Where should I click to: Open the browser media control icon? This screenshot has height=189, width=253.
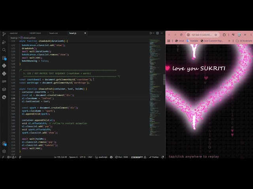pos(233,35)
